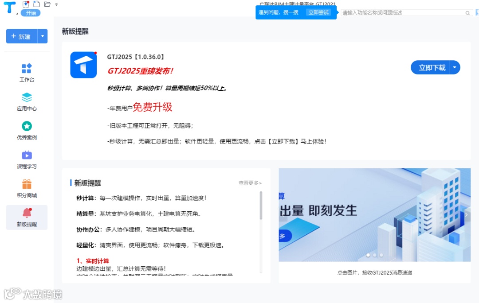
Task: Click the 1、实时计算 red heading
Action: tap(93, 261)
